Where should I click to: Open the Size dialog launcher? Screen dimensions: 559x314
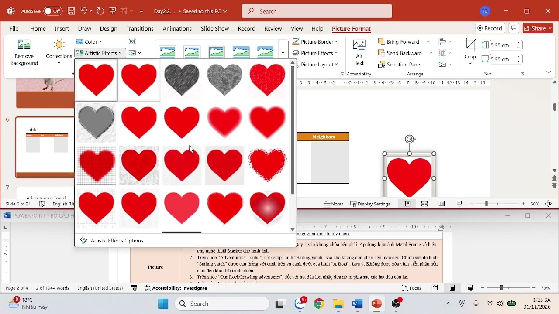point(523,74)
